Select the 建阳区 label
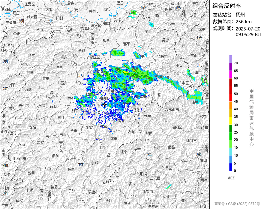 (x=177, y=127)
